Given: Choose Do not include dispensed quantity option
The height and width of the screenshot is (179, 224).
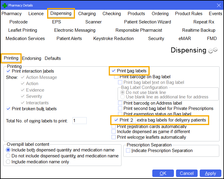Looking at the screenshot, I should click(x=8, y=156).
